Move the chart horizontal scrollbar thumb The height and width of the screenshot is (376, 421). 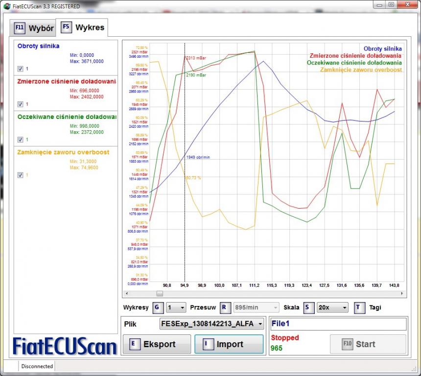coord(160,294)
